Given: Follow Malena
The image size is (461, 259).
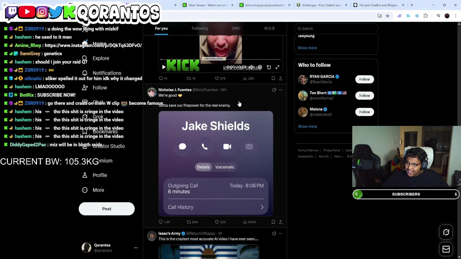Looking at the screenshot, I should click(x=364, y=112).
